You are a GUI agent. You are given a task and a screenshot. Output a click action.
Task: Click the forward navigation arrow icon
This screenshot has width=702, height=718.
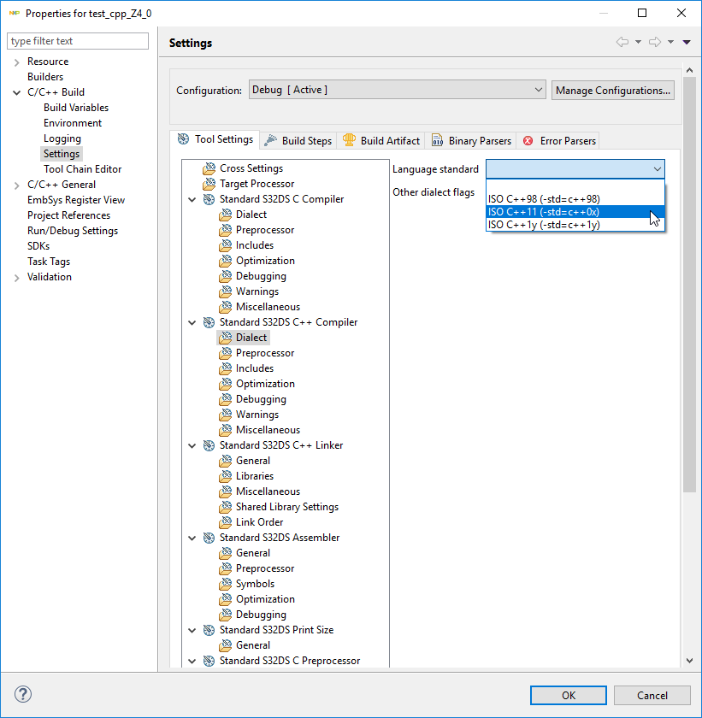click(655, 42)
